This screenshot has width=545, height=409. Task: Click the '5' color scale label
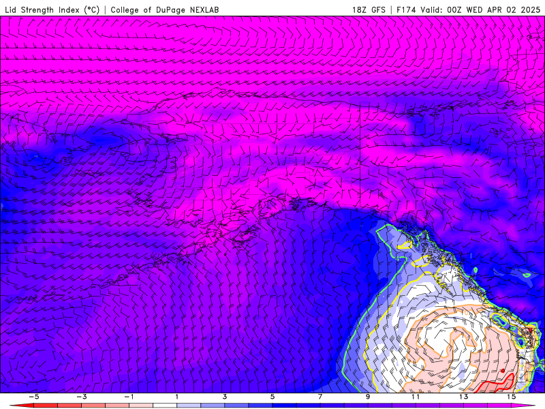tap(272, 397)
